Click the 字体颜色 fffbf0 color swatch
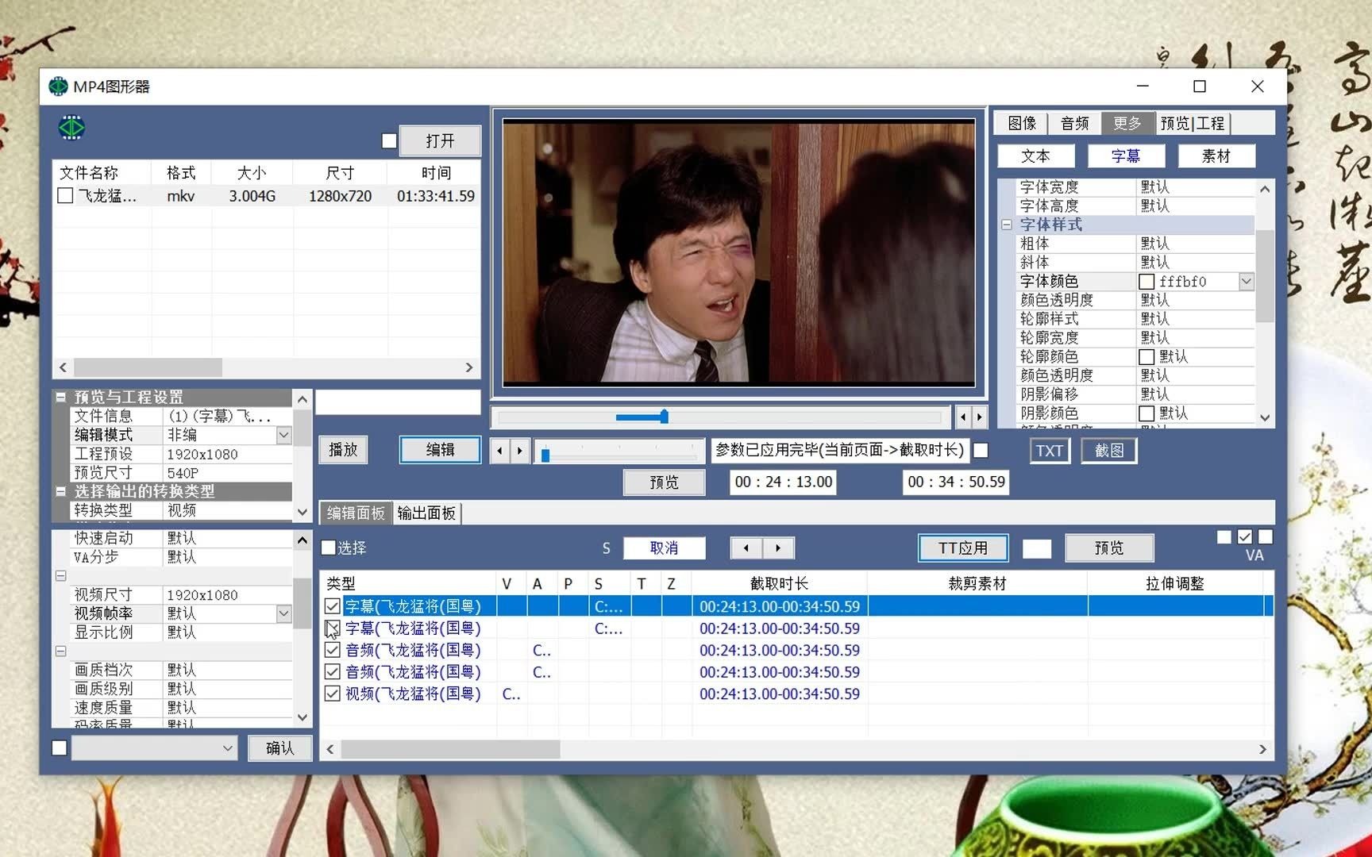 [1147, 282]
